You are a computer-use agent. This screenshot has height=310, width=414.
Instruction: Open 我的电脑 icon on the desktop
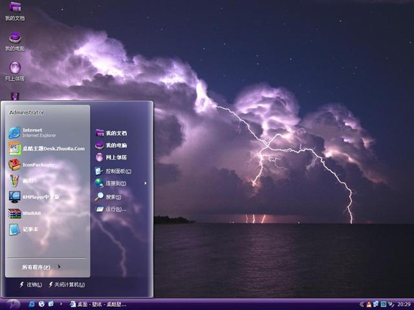[x=15, y=40]
